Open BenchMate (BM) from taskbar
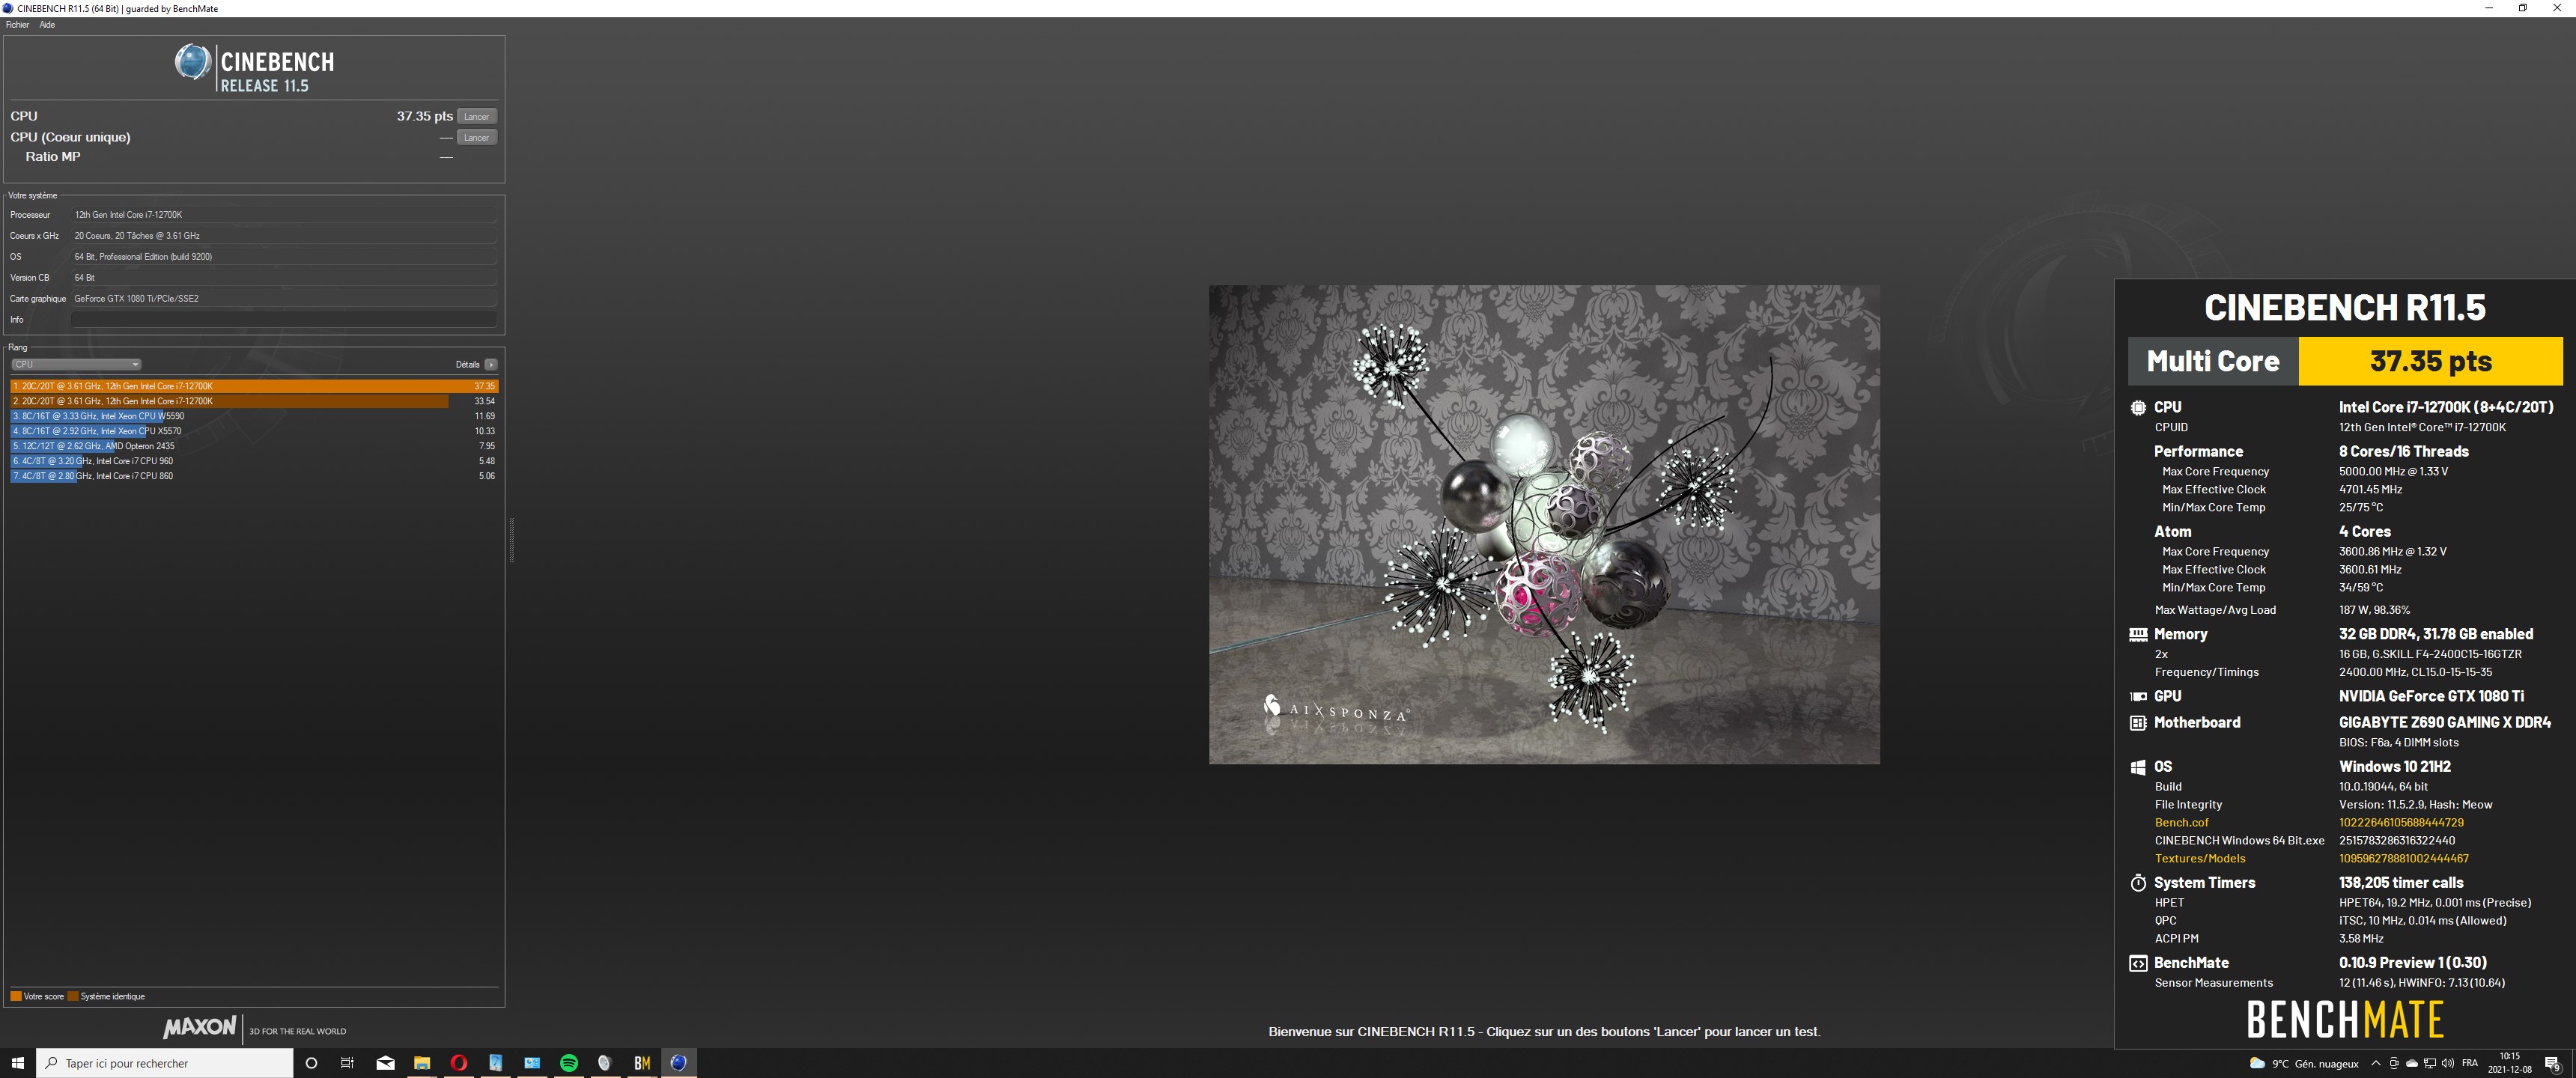 click(642, 1063)
